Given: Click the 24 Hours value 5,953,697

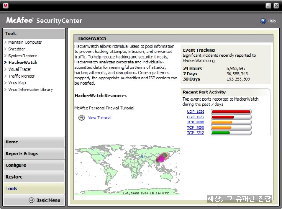Looking at the screenshot, I should 236,69.
